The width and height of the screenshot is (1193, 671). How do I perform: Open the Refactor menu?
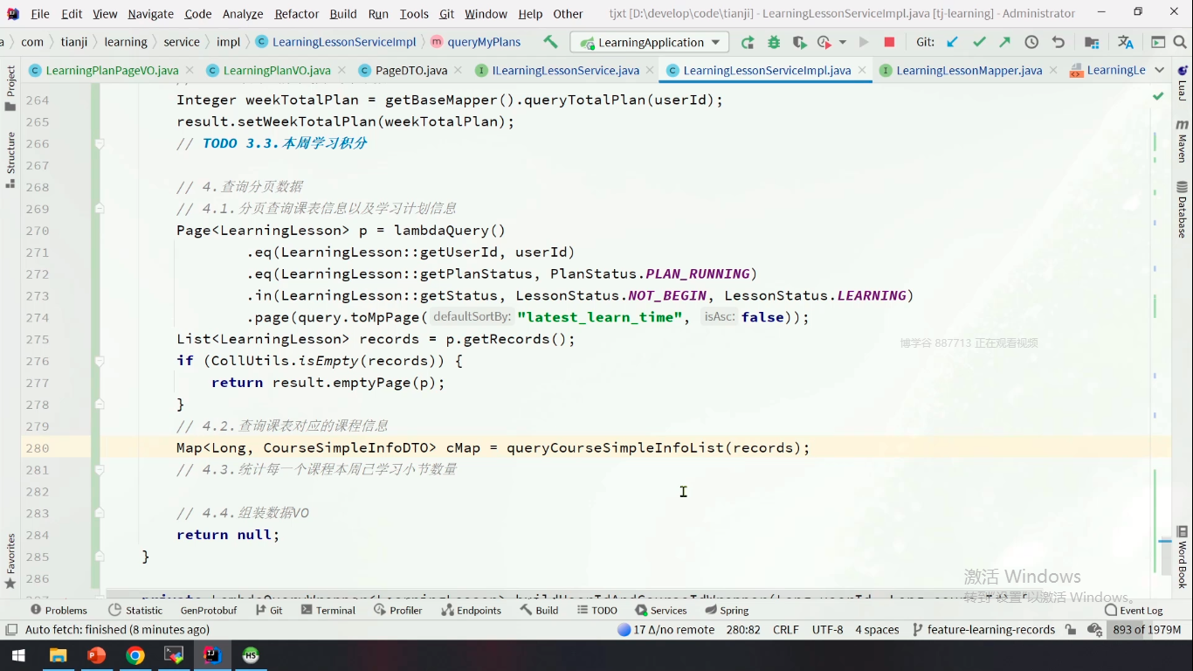pos(297,14)
